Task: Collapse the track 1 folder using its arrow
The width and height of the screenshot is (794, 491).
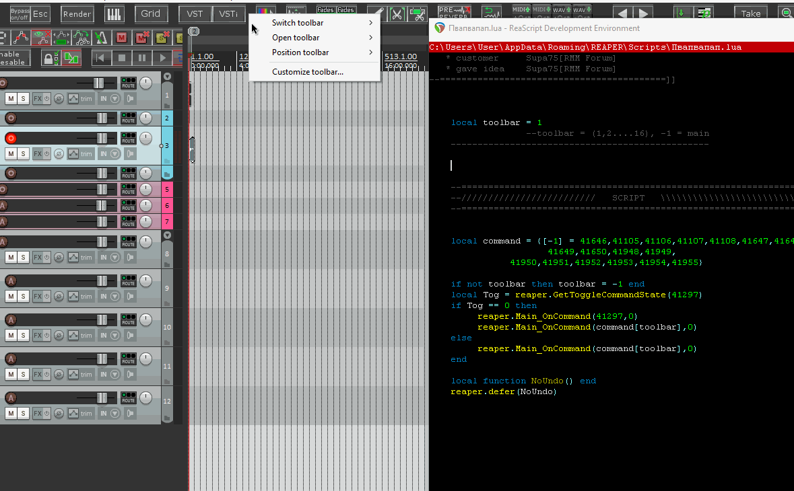Action: (x=167, y=77)
